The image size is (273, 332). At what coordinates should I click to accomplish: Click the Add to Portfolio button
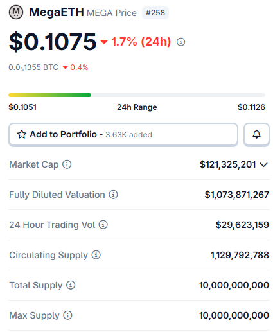(123, 134)
